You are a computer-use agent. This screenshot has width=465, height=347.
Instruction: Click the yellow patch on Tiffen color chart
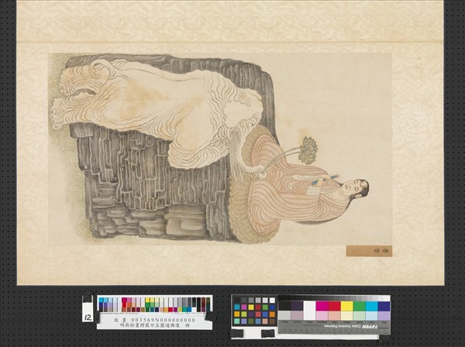(346, 306)
